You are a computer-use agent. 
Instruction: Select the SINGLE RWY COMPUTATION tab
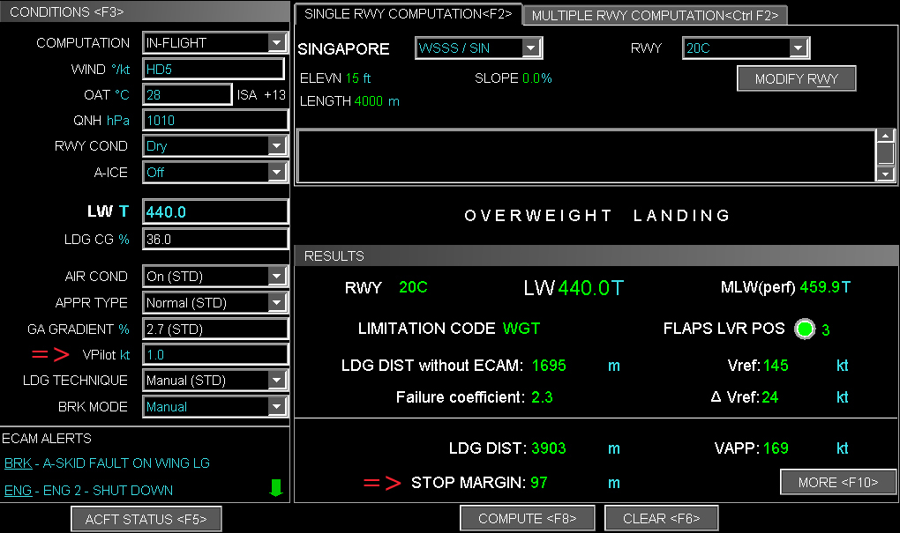(408, 14)
